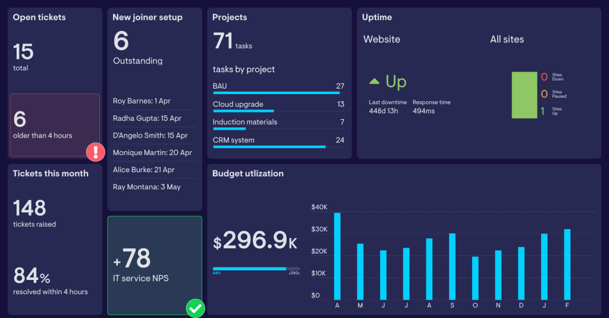Open the tickets older than 4 hours card
Screen dimensions: 609x318
[55, 125]
